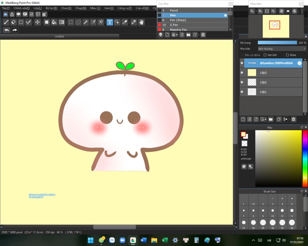The height and width of the screenshot is (246, 308).
Task: Delete the layer with layers panel trash icon
Action: (x=294, y=119)
